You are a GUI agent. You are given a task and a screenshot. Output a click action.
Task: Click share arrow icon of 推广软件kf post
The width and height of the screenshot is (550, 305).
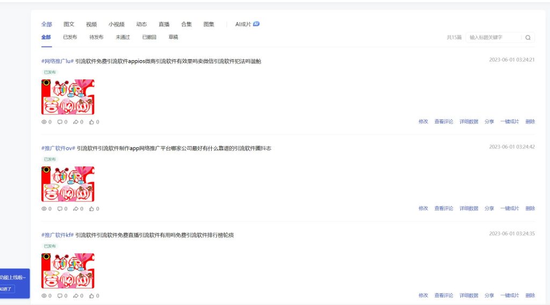point(75,296)
